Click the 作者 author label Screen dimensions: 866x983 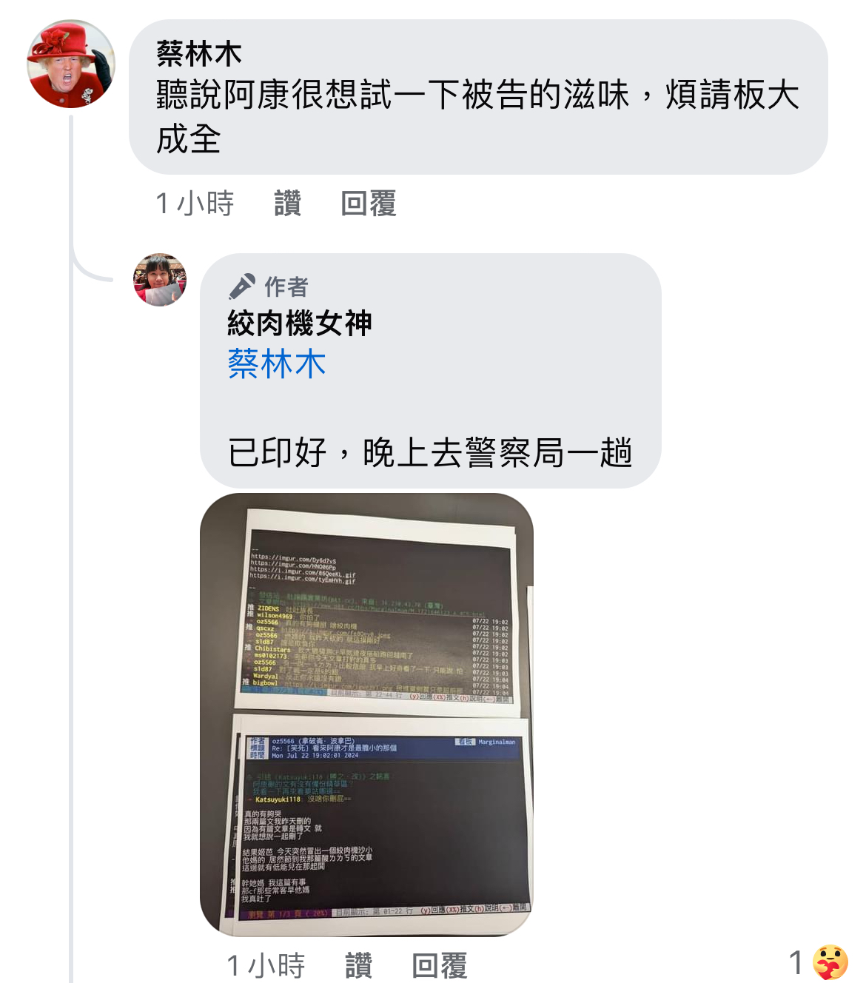(286, 286)
